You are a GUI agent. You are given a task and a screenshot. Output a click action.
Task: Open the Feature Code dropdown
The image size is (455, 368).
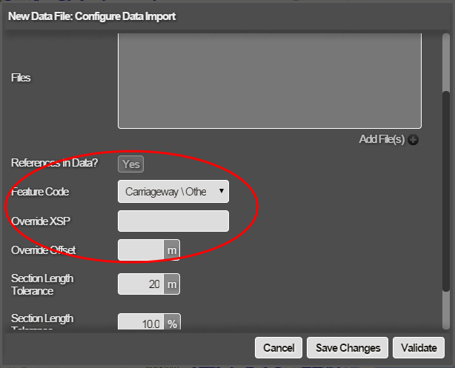click(x=173, y=193)
